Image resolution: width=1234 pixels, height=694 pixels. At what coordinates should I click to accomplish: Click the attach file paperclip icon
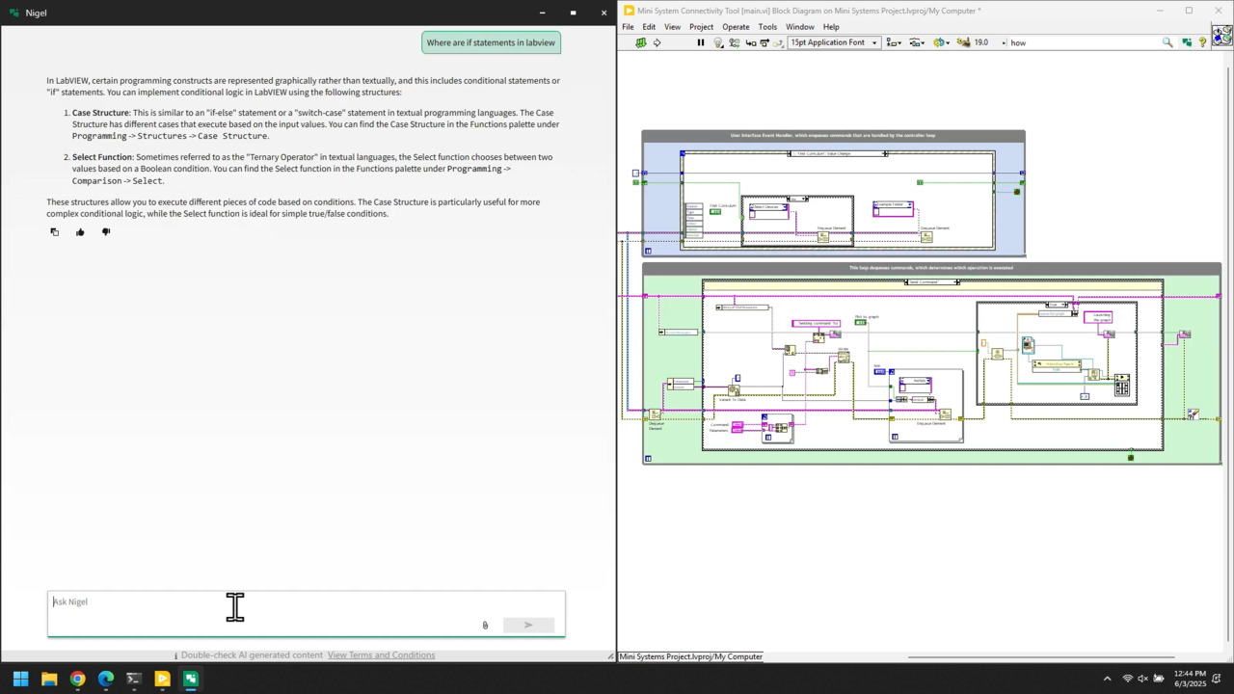coord(485,626)
